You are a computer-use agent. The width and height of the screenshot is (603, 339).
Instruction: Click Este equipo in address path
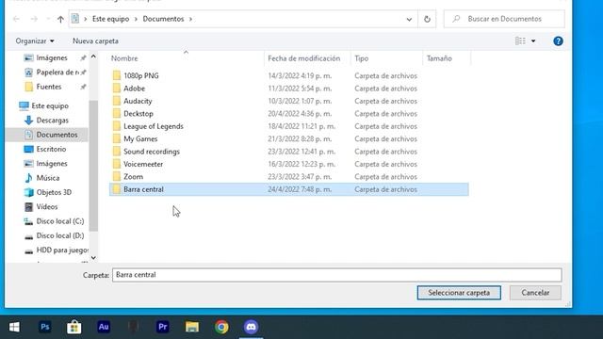coord(111,19)
